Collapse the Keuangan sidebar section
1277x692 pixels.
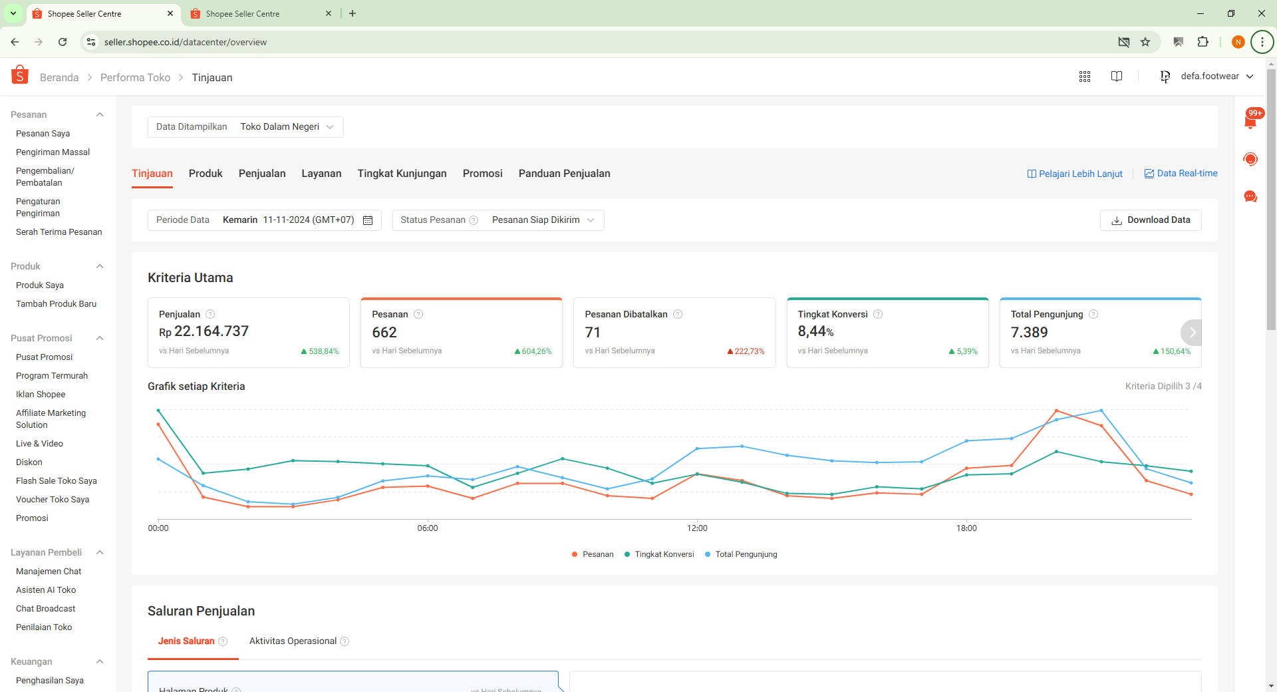tap(100, 661)
